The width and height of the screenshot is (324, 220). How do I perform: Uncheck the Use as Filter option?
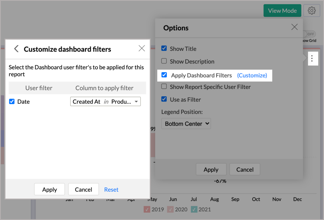click(x=164, y=99)
